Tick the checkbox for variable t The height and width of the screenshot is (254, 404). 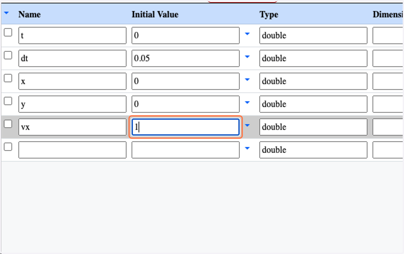(8, 33)
